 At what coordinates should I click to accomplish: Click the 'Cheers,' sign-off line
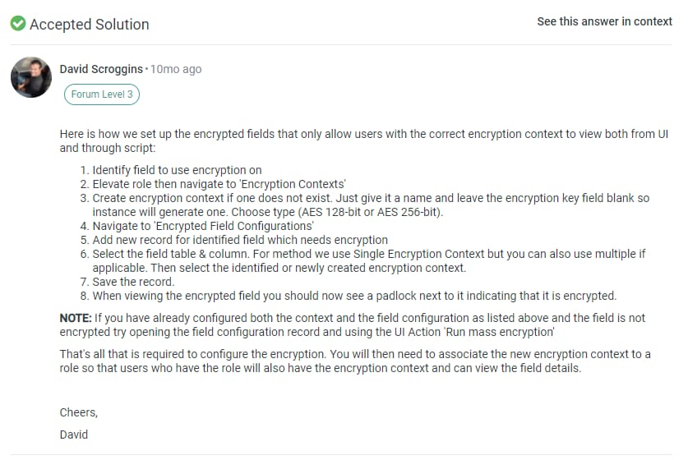[x=79, y=412]
